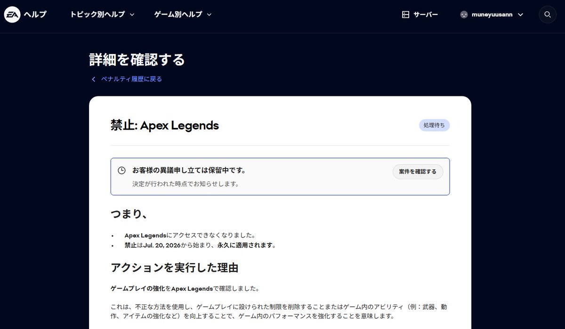Expand the ゲーム別ヘルプ dropdown
Image resolution: width=565 pixels, height=329 pixels.
coord(183,15)
